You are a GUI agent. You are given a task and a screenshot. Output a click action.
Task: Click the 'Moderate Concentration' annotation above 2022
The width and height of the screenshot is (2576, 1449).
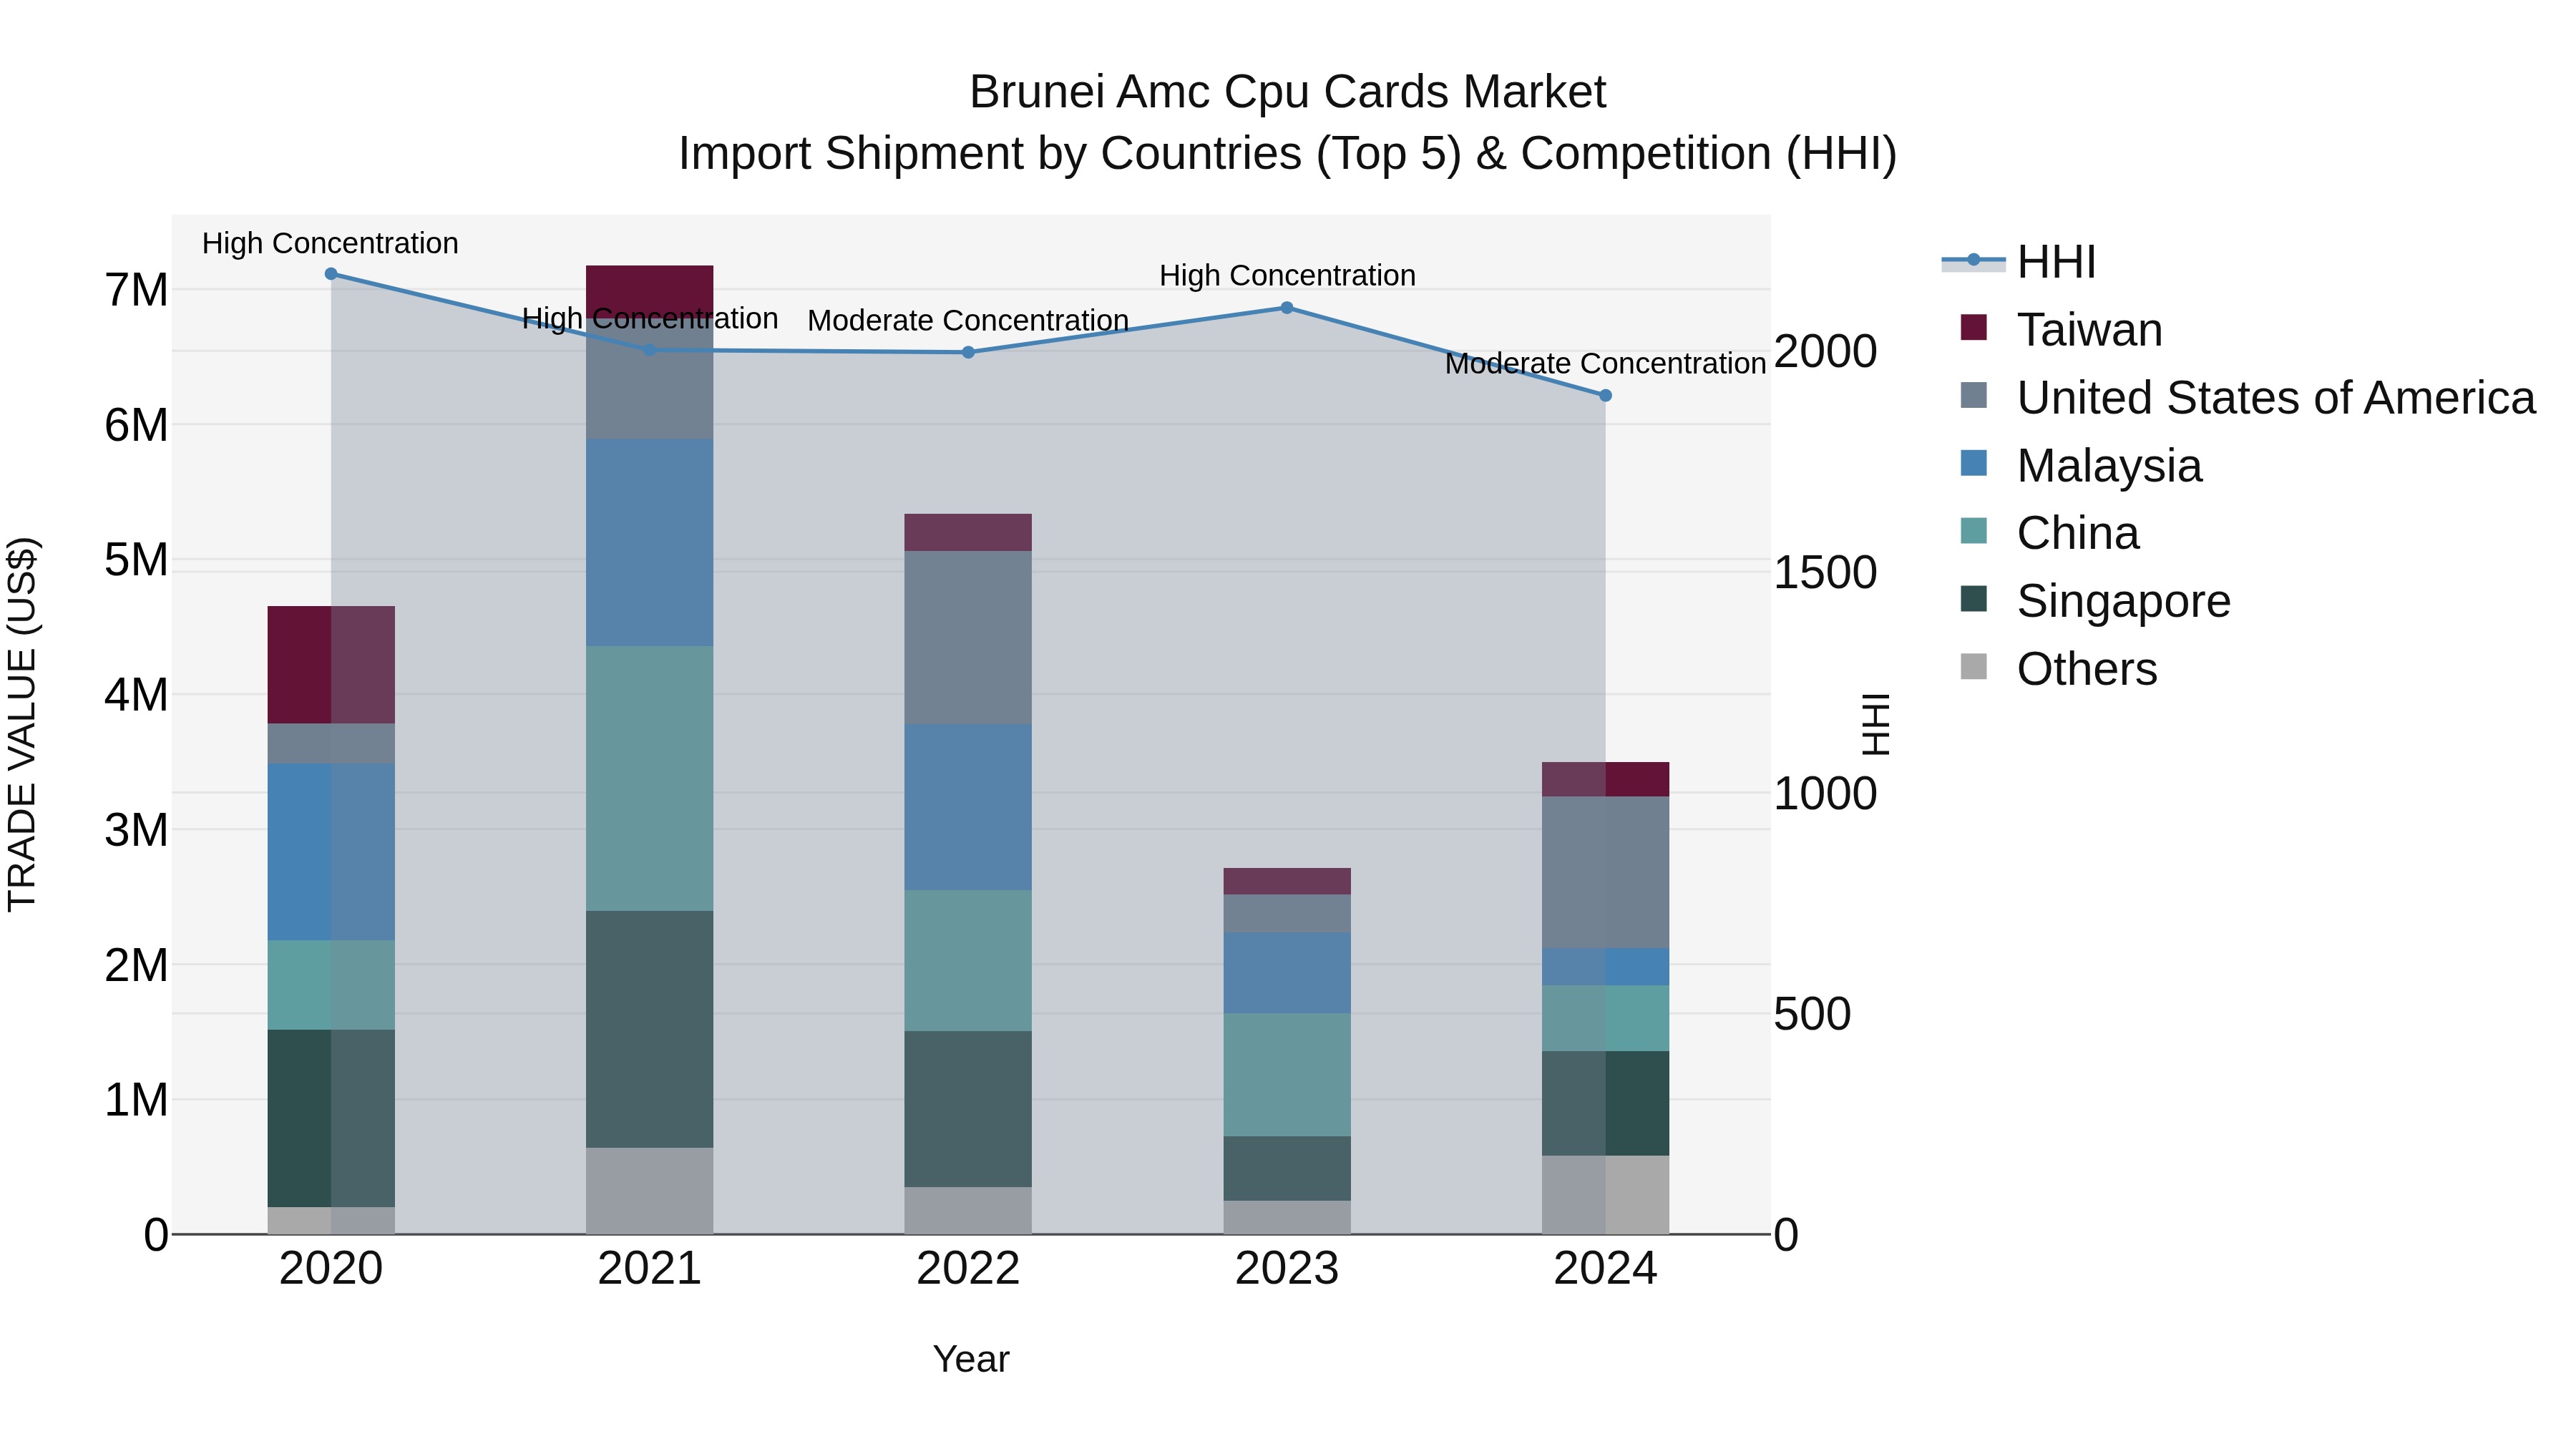click(x=968, y=320)
